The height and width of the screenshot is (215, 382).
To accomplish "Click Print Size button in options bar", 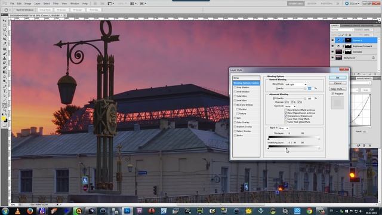I will coord(94,10).
